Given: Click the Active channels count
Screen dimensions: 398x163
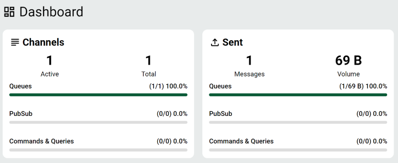Looking at the screenshot, I should pos(50,61).
